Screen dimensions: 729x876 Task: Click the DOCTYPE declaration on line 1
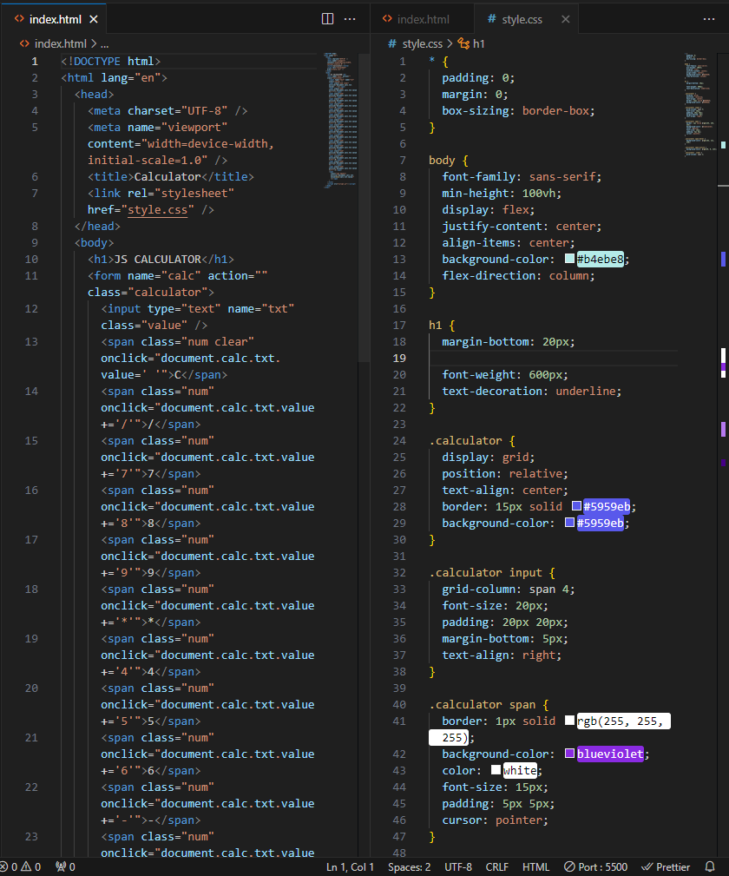pyautogui.click(x=110, y=62)
